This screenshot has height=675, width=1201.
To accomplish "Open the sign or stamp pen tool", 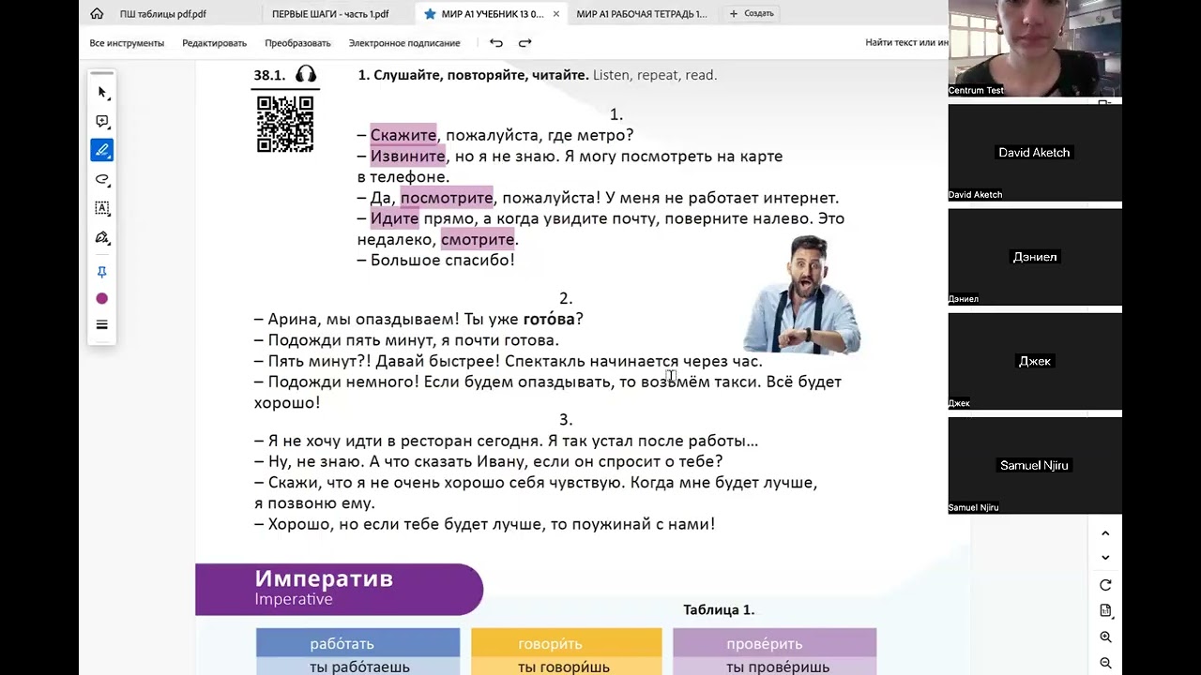I will pyautogui.click(x=102, y=237).
